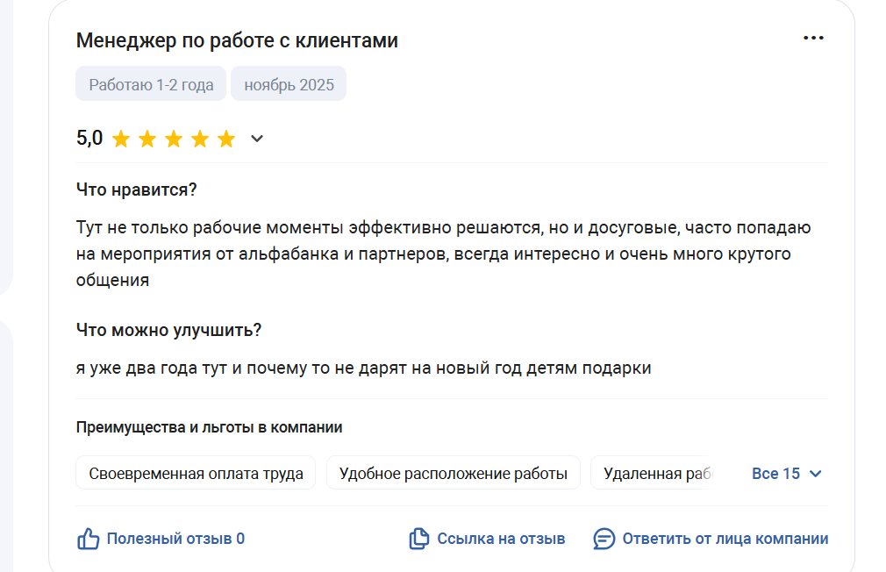Click the fifth yellow rating star

(x=226, y=139)
